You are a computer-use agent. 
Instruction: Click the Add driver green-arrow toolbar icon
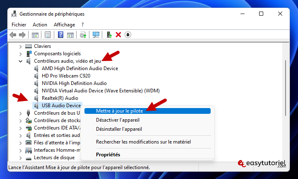click(109, 35)
